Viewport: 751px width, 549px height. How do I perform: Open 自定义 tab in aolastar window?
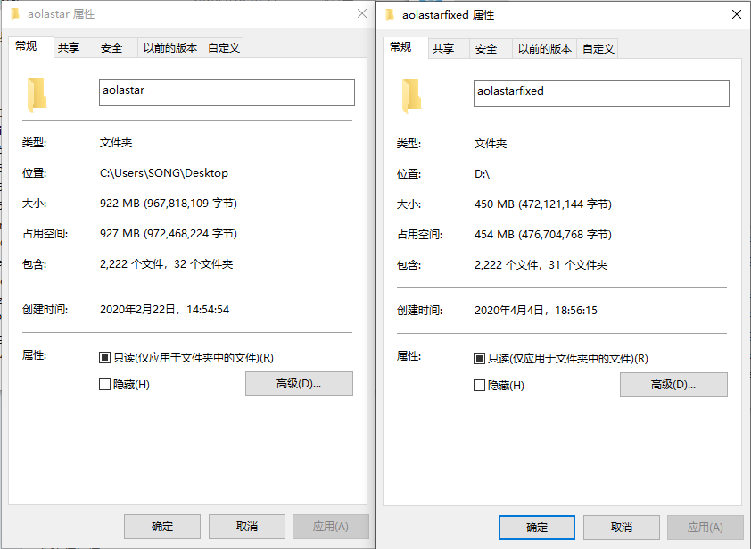pyautogui.click(x=223, y=48)
